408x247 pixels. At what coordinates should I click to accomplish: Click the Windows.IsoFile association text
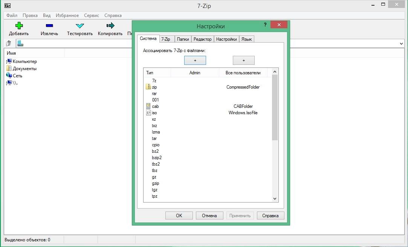coord(243,112)
